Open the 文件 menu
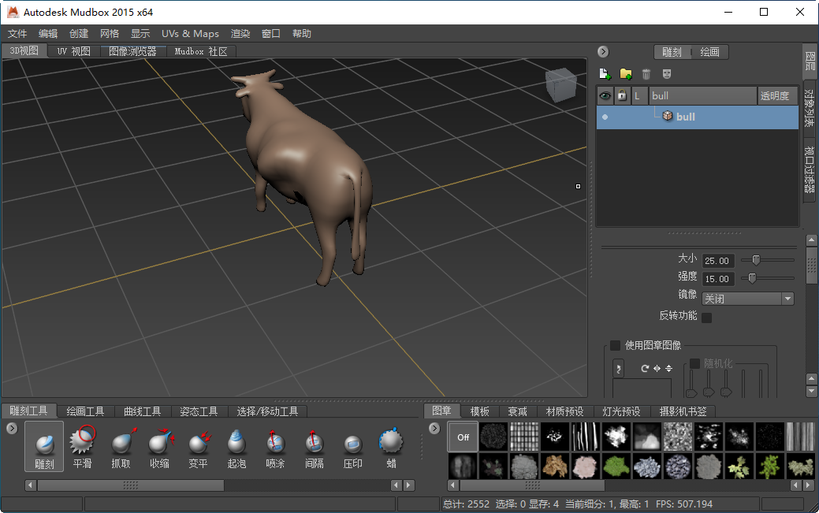819x513 pixels. (17, 33)
